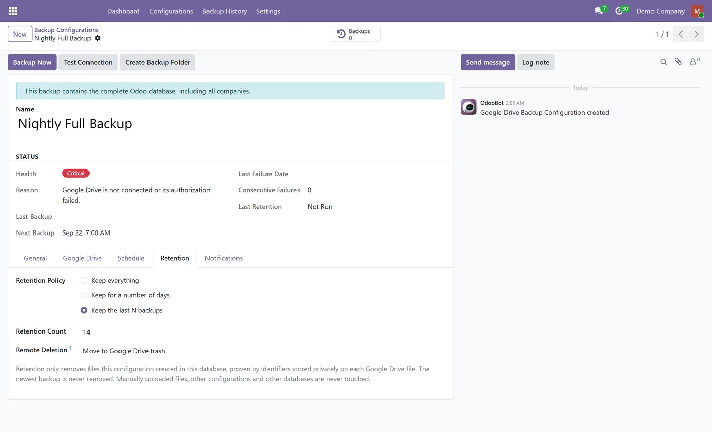Switch to the Schedule tab
The height and width of the screenshot is (432, 712).
coord(131,258)
